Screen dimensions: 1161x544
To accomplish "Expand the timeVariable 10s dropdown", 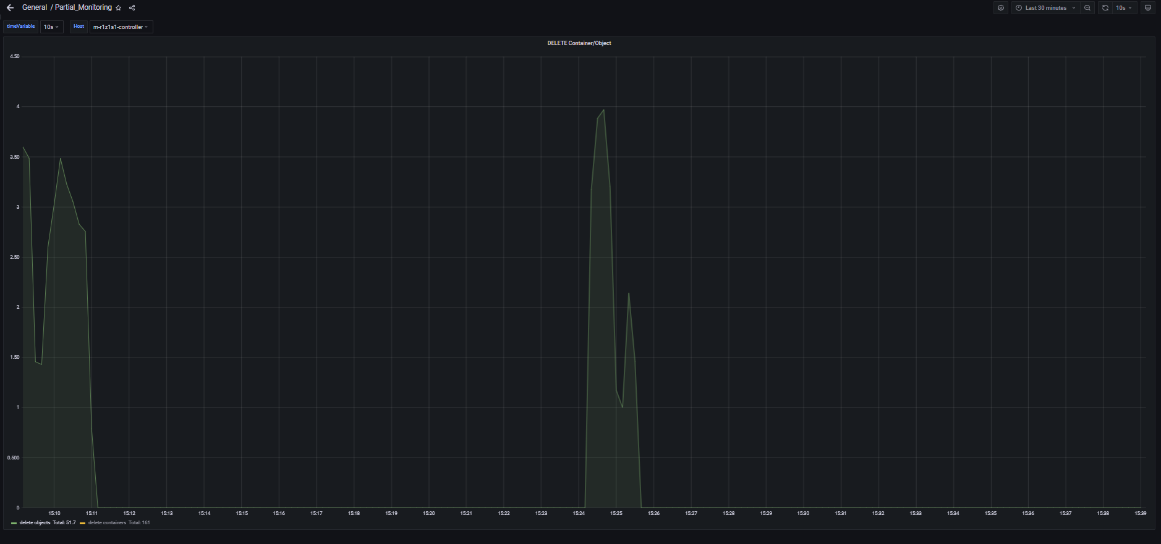I will [51, 27].
